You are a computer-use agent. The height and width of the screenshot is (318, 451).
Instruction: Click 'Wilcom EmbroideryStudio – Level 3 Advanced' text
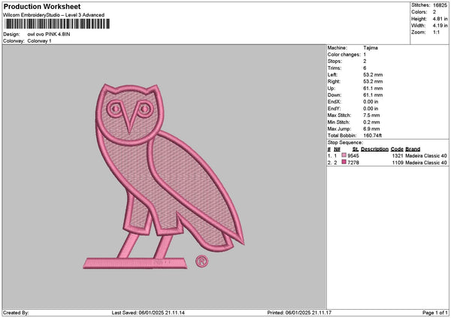(x=54, y=15)
